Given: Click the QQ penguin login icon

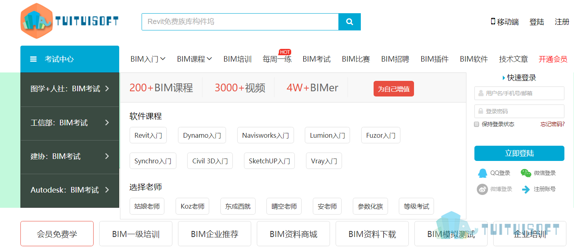Looking at the screenshot, I should [x=483, y=173].
